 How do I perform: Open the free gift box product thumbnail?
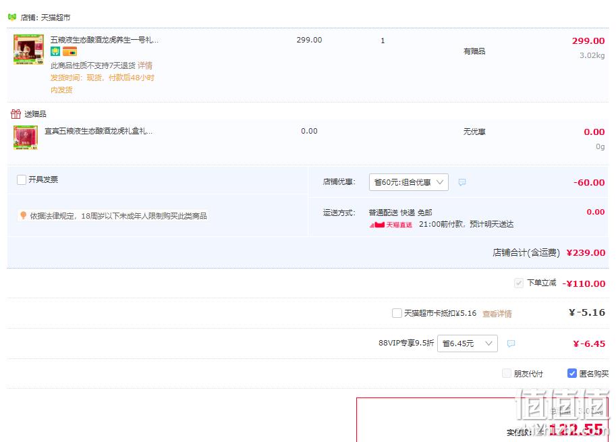[26, 138]
